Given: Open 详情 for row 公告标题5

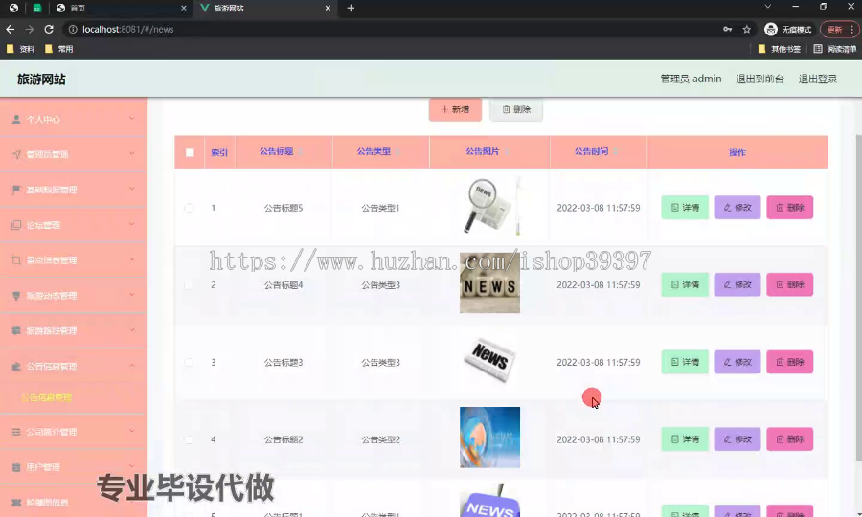Looking at the screenshot, I should pyautogui.click(x=685, y=208).
